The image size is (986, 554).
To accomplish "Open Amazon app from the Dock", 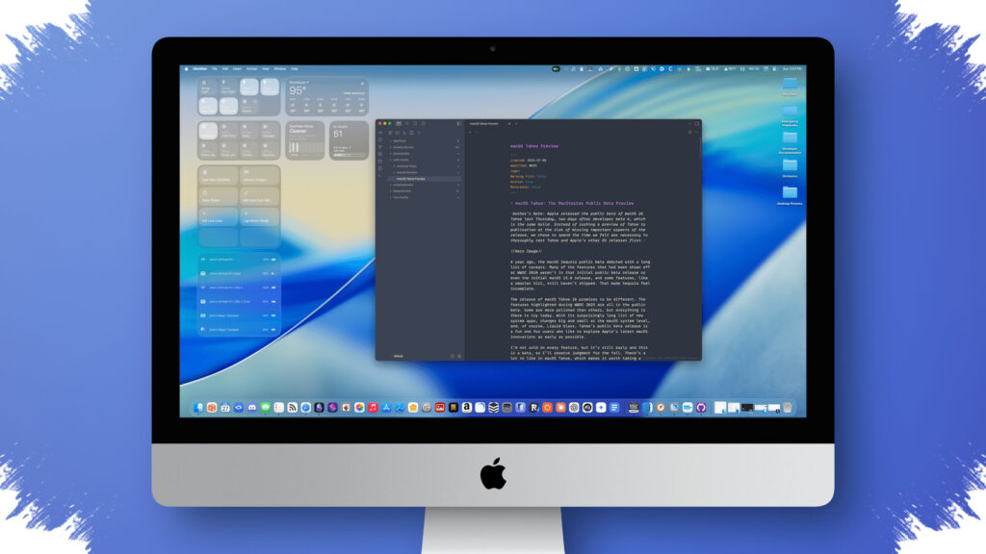I will [467, 408].
